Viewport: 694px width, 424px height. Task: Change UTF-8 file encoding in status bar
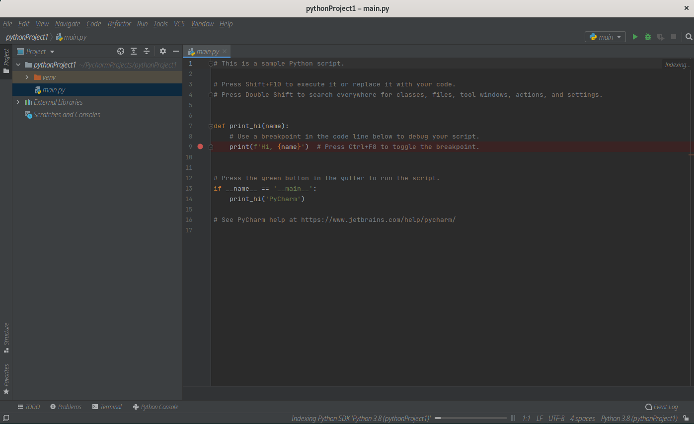tap(556, 419)
